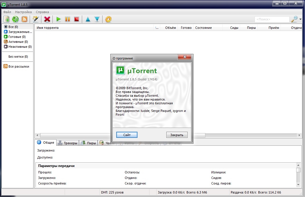
Task: Click Add Torrent from URL icon
Action: pos(15,19)
